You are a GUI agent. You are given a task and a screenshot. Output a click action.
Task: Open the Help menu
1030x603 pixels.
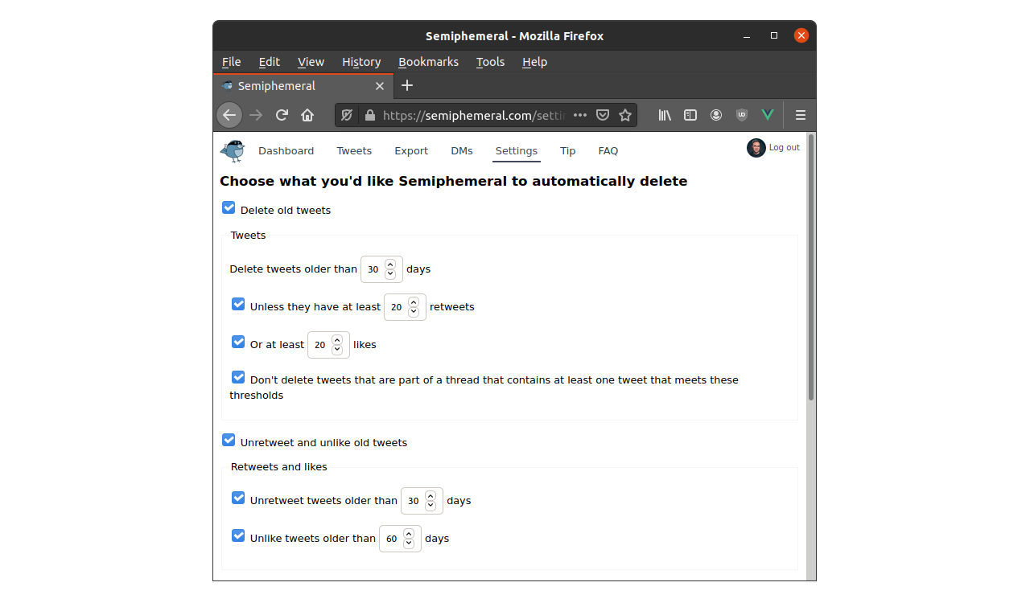(534, 62)
